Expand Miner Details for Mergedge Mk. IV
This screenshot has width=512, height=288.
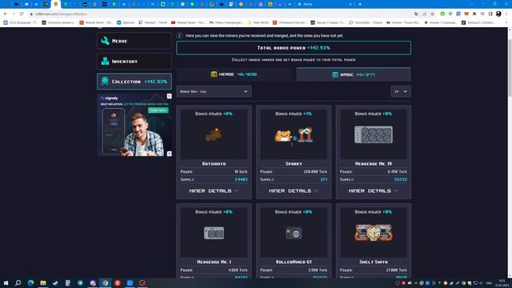374,190
